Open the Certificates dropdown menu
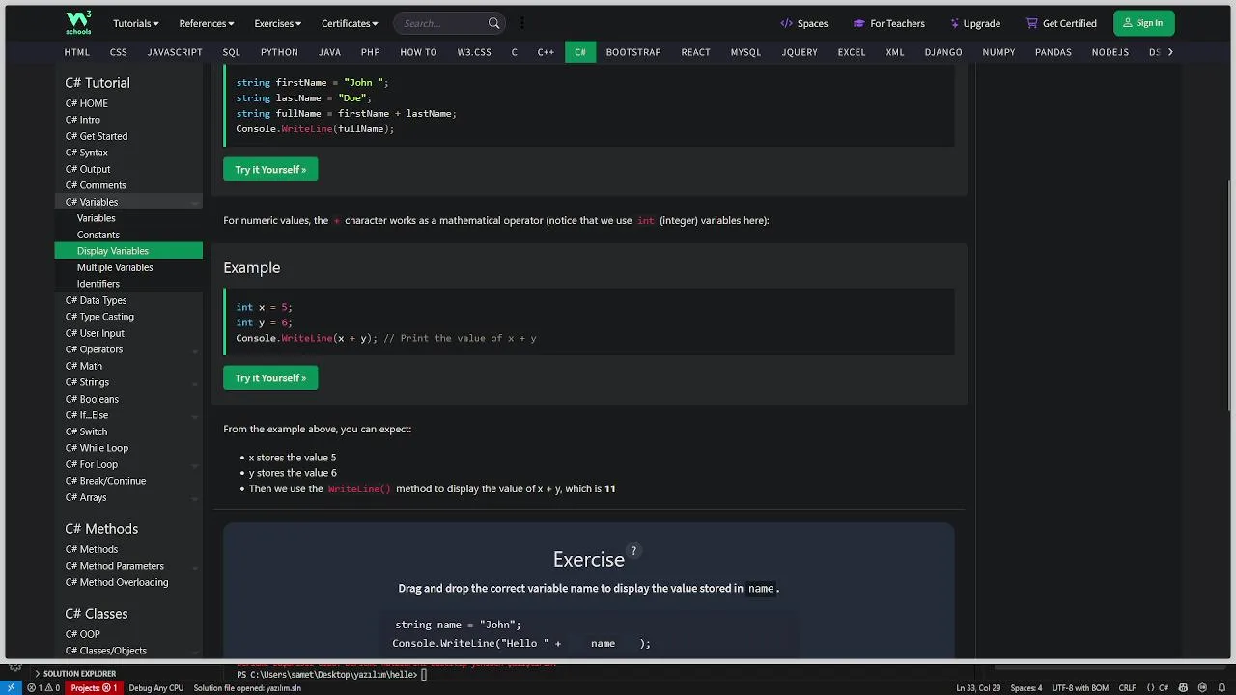This screenshot has height=695, width=1236. [x=350, y=23]
